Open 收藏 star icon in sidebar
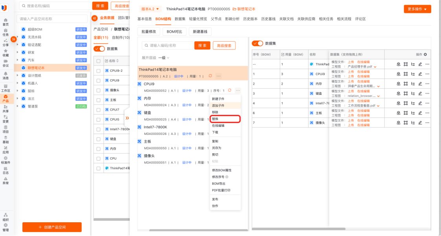 6,53
